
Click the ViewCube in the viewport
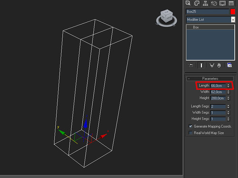click(x=167, y=16)
